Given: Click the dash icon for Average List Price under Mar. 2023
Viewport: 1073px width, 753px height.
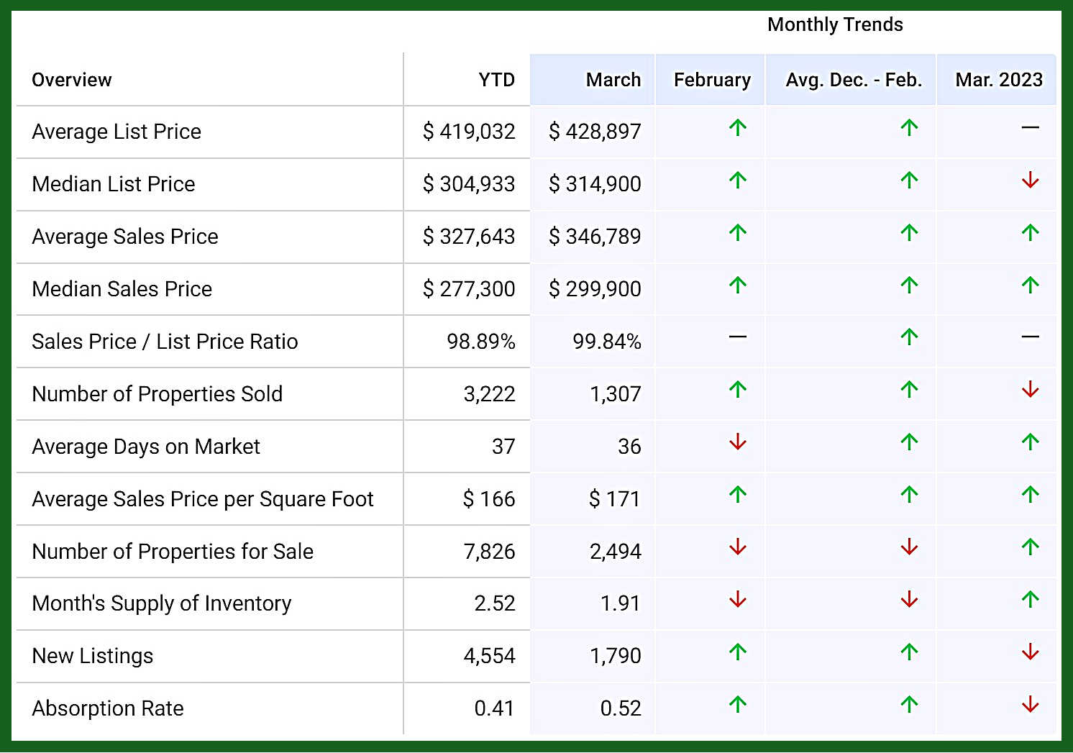Looking at the screenshot, I should pos(1030,128).
